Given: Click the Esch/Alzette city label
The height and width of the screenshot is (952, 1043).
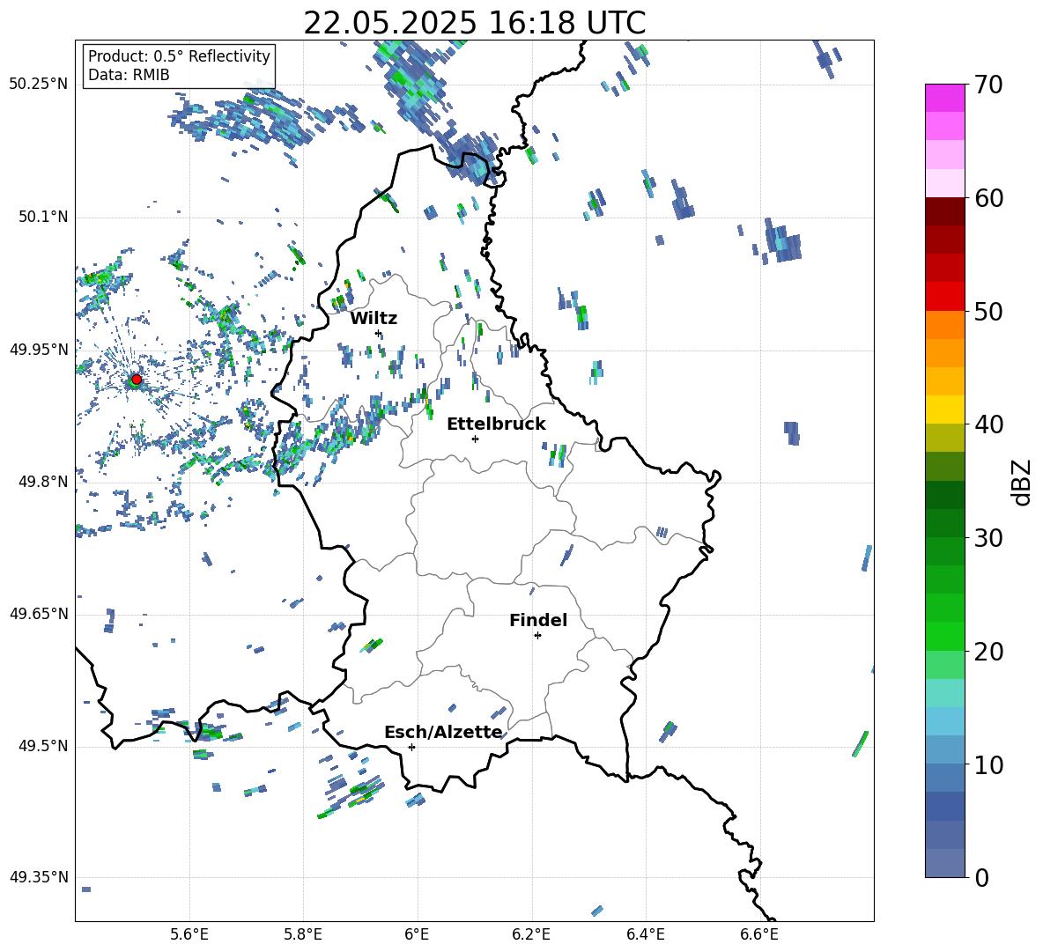Looking at the screenshot, I should (x=444, y=732).
